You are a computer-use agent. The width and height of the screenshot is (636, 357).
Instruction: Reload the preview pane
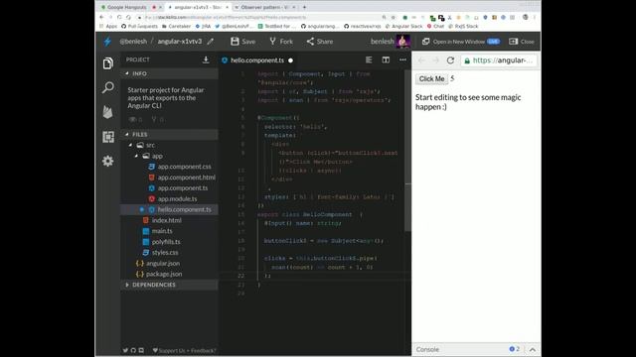click(450, 60)
